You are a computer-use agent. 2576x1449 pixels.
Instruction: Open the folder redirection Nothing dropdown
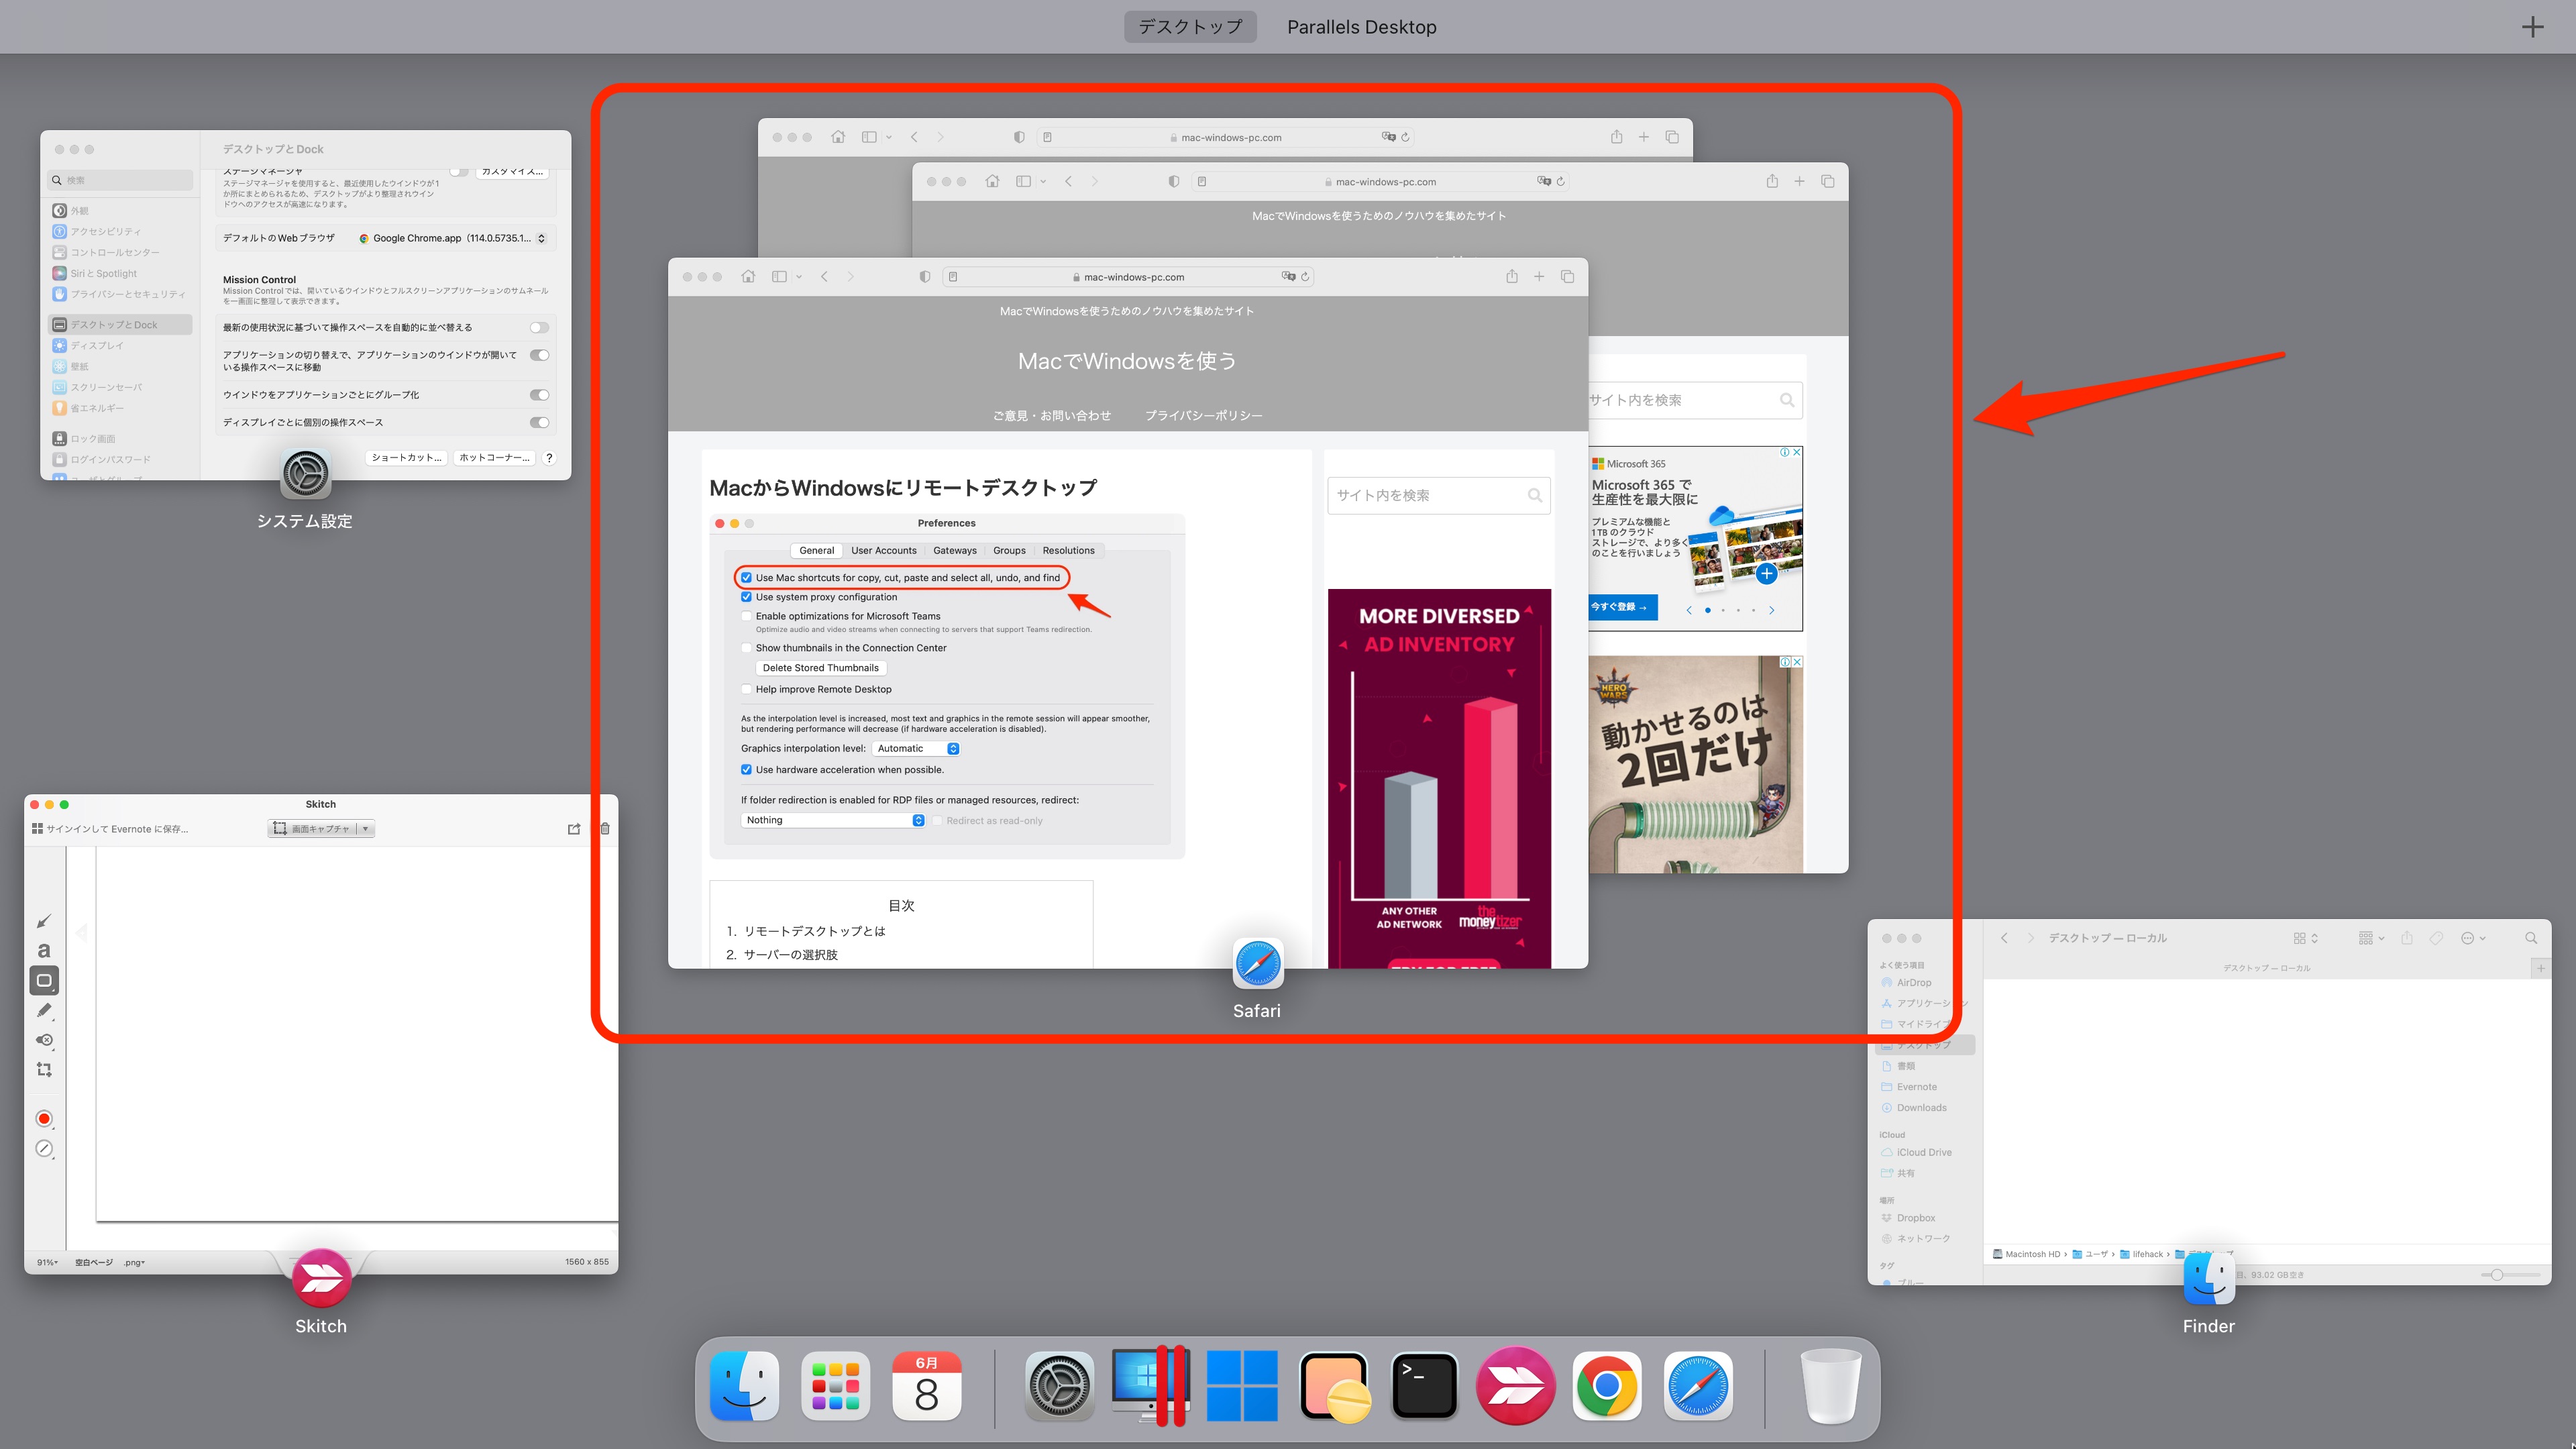click(832, 819)
